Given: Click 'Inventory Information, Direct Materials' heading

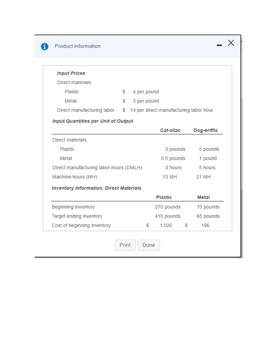Looking at the screenshot, I should click(96, 188).
